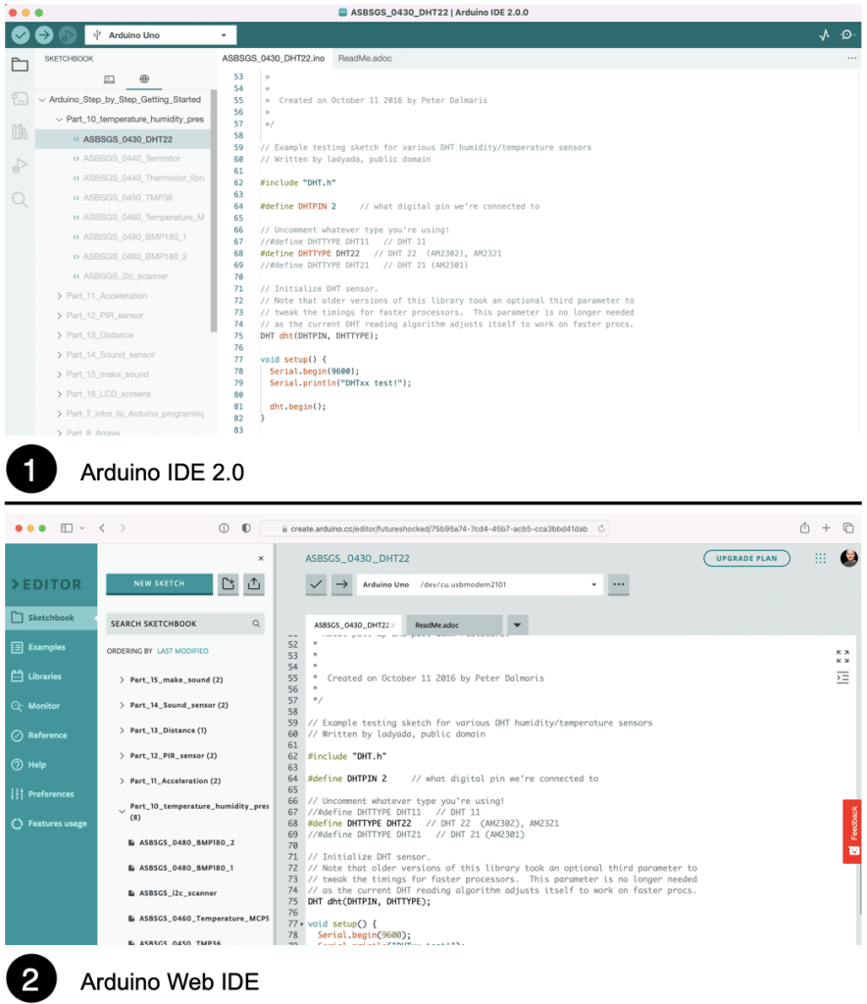Reload page icon in address bar
The image size is (867, 1004).
601,528
